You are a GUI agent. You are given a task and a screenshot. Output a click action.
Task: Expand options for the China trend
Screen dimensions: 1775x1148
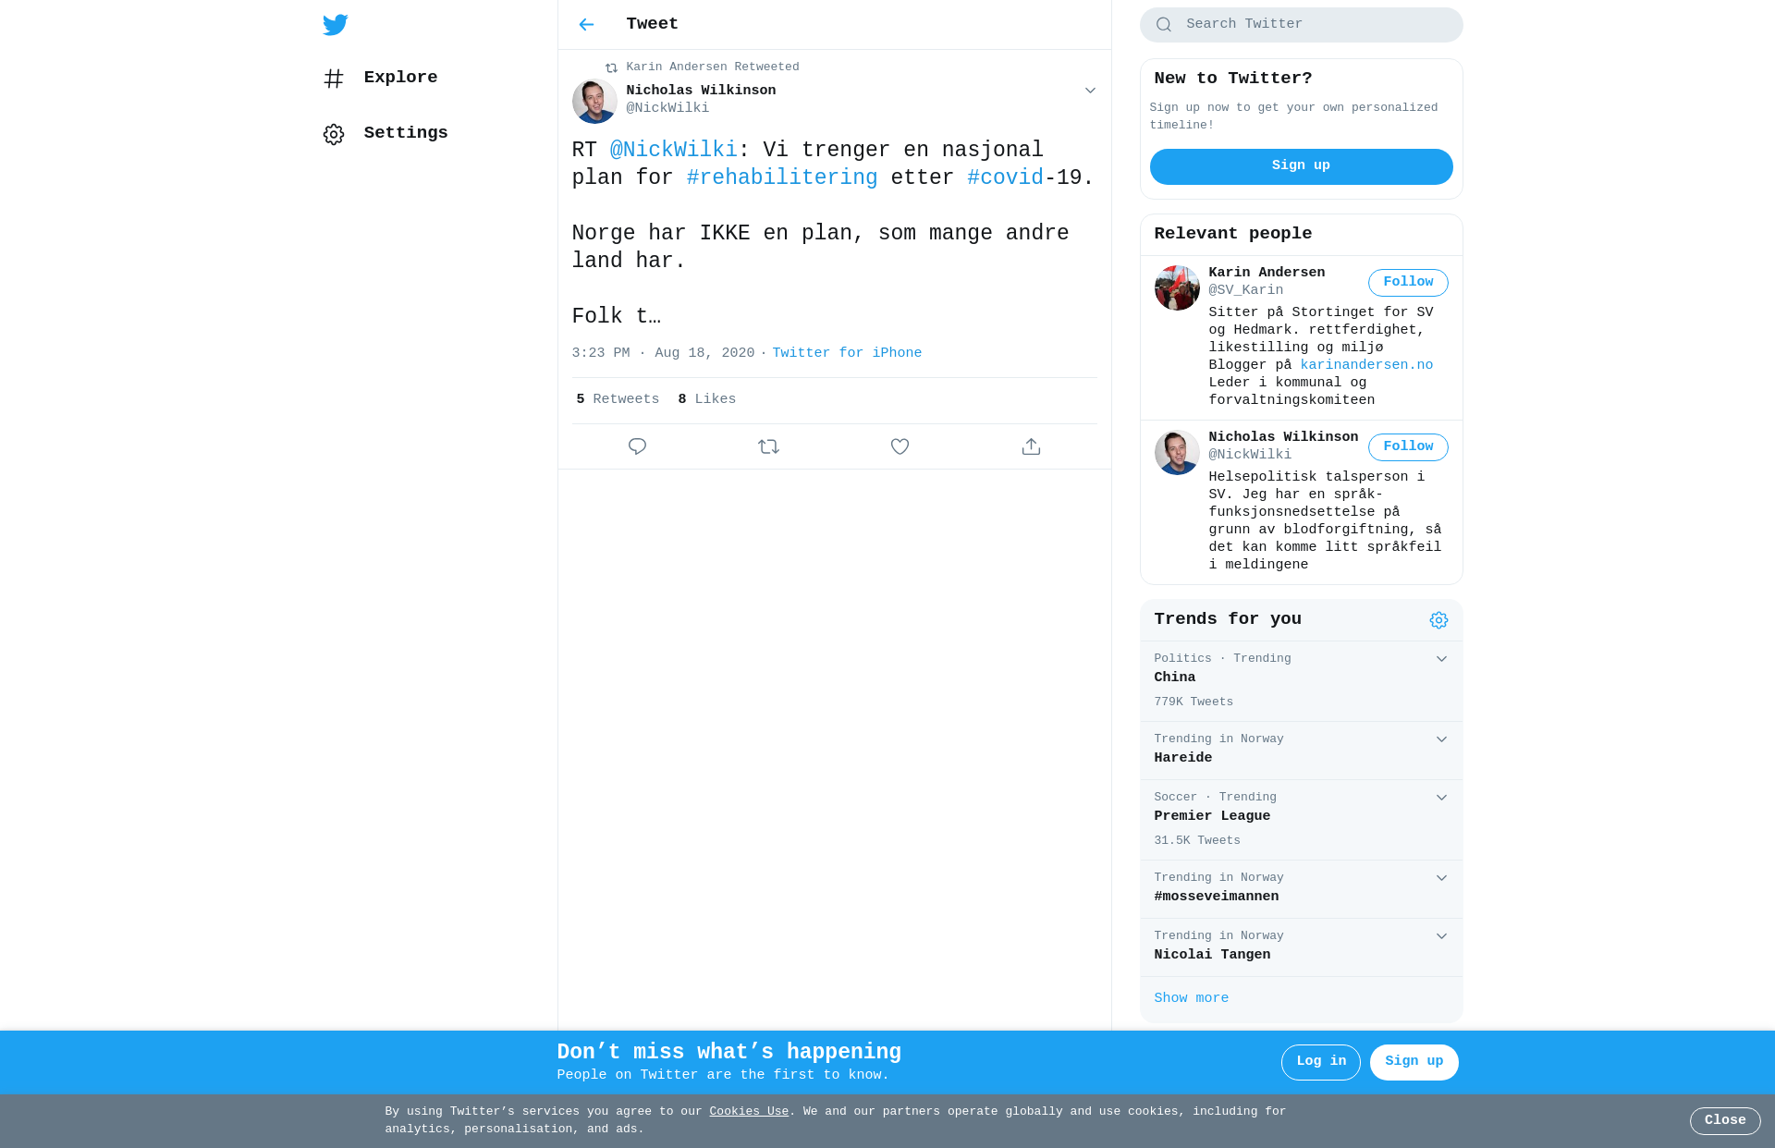(1441, 659)
